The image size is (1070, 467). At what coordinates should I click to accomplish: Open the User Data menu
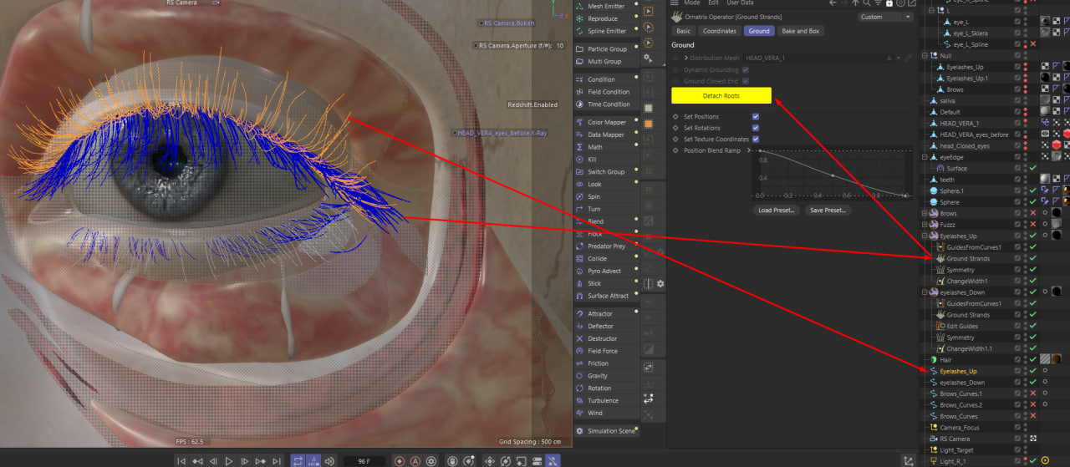tap(740, 3)
